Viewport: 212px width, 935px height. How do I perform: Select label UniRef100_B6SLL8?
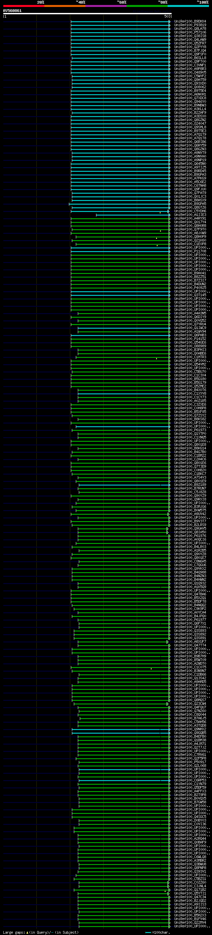(190, 58)
